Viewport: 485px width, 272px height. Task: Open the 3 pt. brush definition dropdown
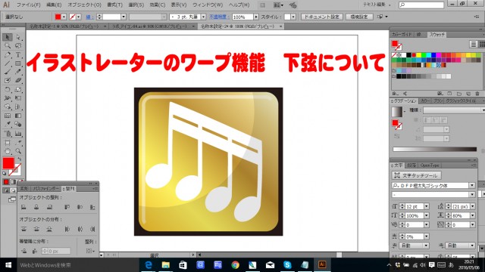pos(203,17)
